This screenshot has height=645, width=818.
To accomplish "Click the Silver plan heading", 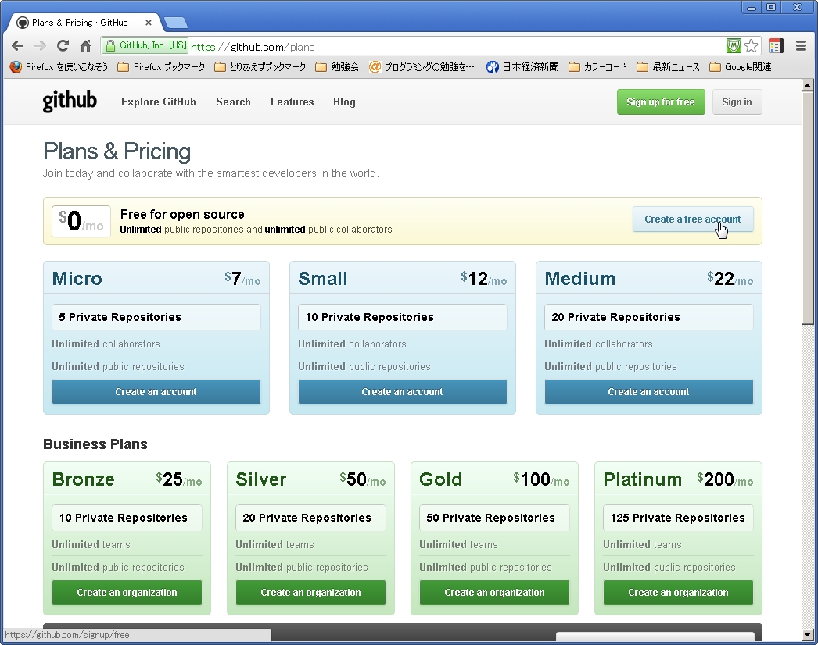I will point(261,479).
